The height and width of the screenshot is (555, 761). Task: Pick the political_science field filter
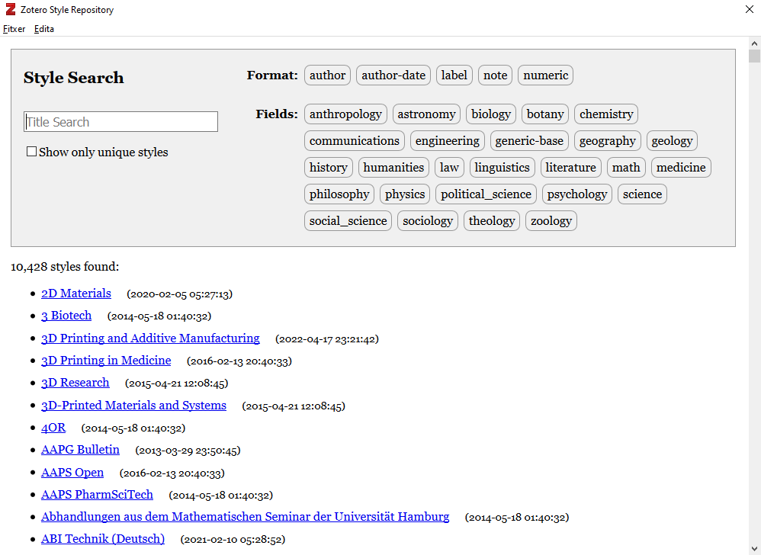486,194
